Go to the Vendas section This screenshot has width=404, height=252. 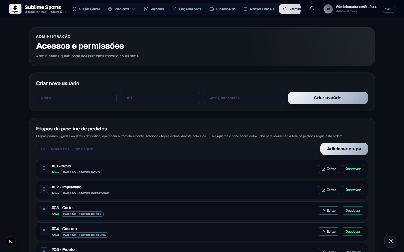pyautogui.click(x=154, y=9)
